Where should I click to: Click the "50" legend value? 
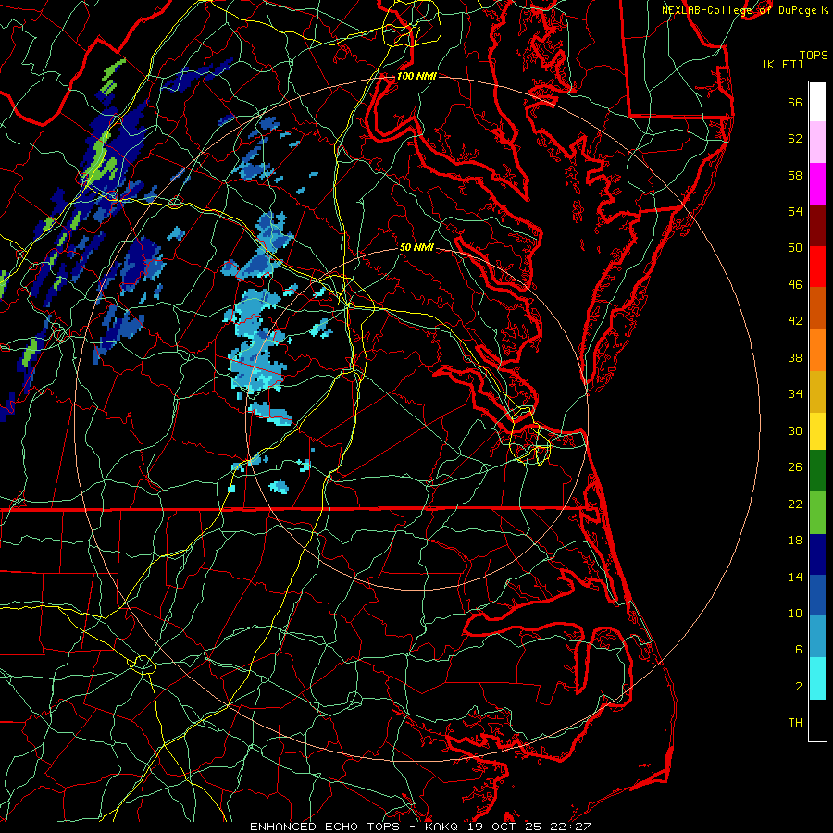pos(795,248)
